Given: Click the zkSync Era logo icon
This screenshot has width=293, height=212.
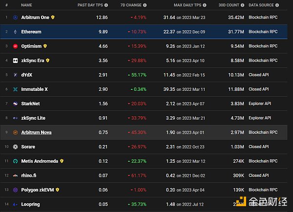Looking at the screenshot, I should (15, 61).
